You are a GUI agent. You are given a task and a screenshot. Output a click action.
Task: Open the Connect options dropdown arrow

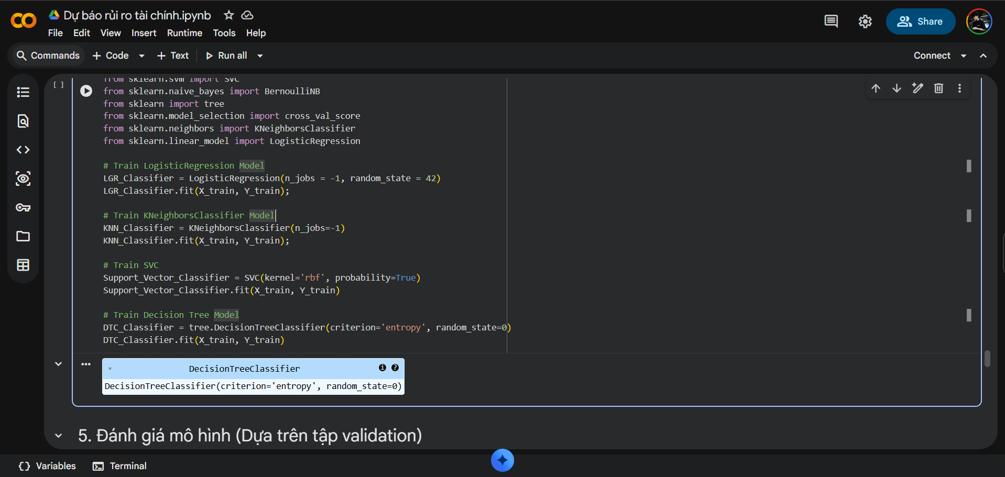click(964, 56)
